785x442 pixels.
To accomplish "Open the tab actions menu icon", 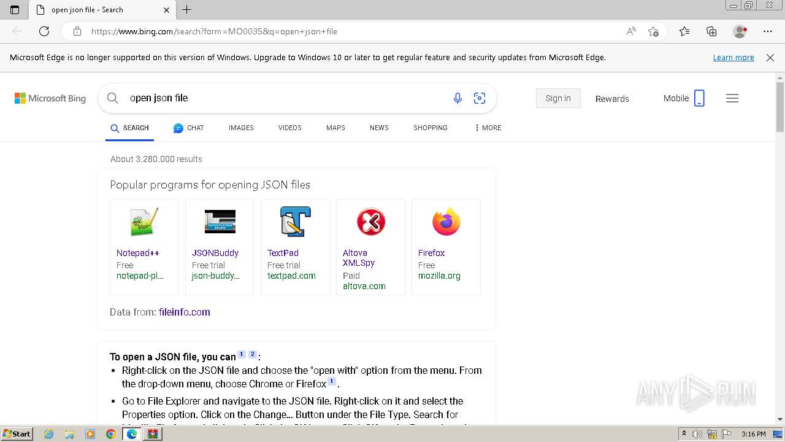I will (x=15, y=10).
